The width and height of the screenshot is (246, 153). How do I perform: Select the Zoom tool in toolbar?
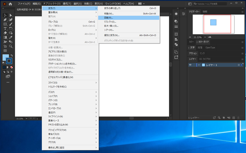click(x=11, y=46)
